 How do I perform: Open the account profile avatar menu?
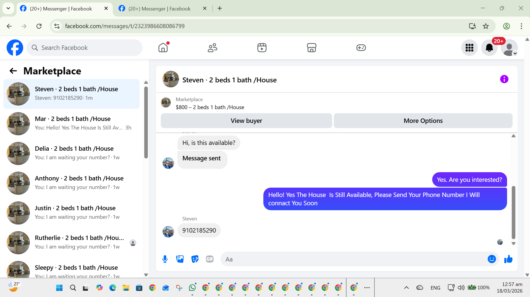[509, 48]
